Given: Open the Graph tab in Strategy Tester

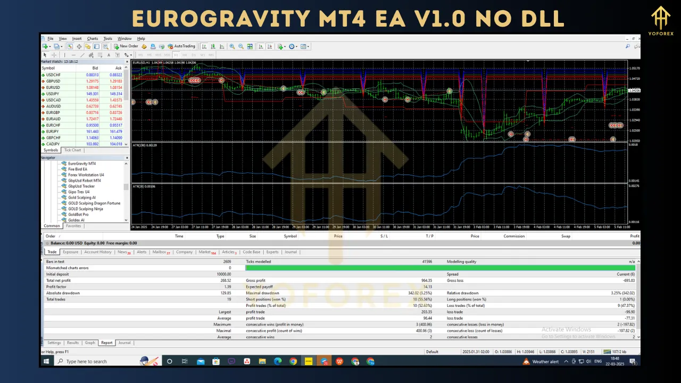Looking at the screenshot, I should coord(90,343).
